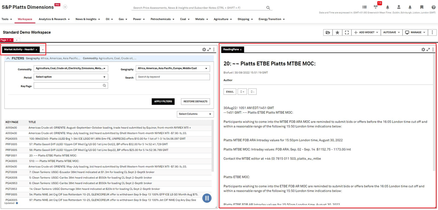Open the Analytics & Research menu
The height and width of the screenshot is (210, 438).
(x=54, y=19)
